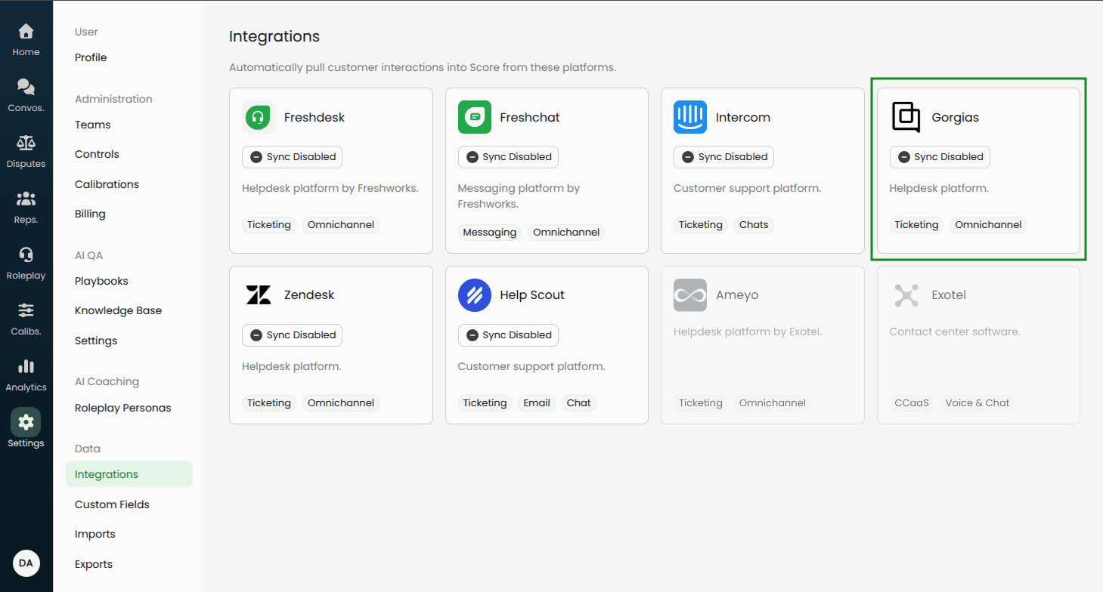Viewport: 1103px width, 592px height.
Task: Click "Contact center software." description
Action: [955, 331]
